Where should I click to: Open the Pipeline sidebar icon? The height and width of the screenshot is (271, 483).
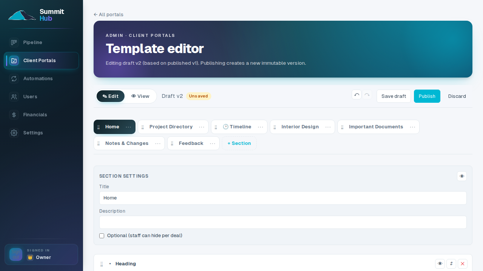(14, 43)
